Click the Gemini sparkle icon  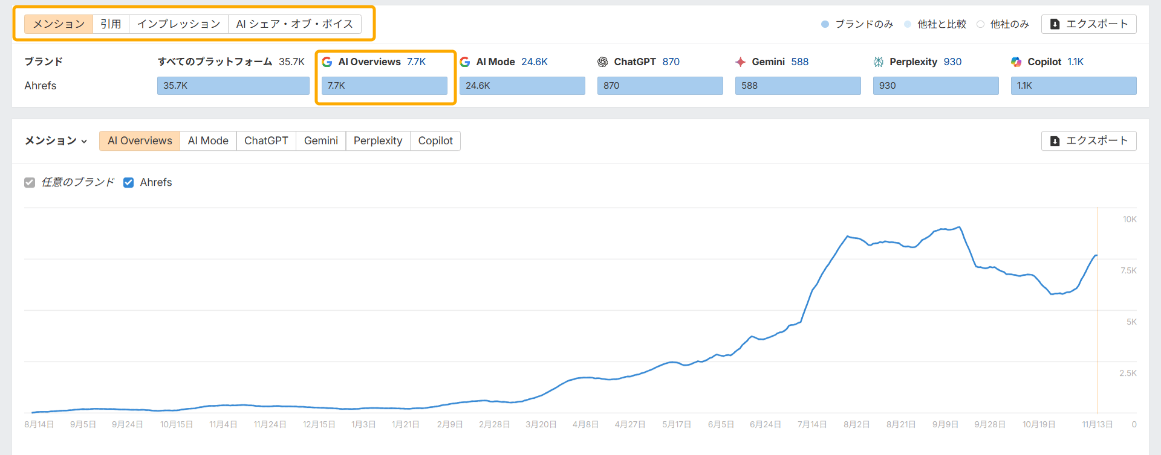coord(741,62)
